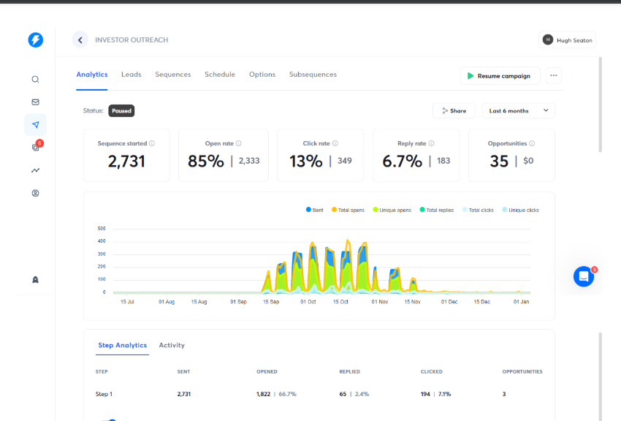This screenshot has width=621, height=421.
Task: Open search from the sidebar magnifier icon
Action: (x=35, y=80)
